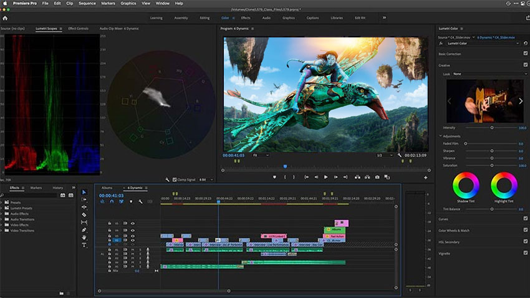
Task: Hide the V5 track eye
Action: tap(133, 223)
